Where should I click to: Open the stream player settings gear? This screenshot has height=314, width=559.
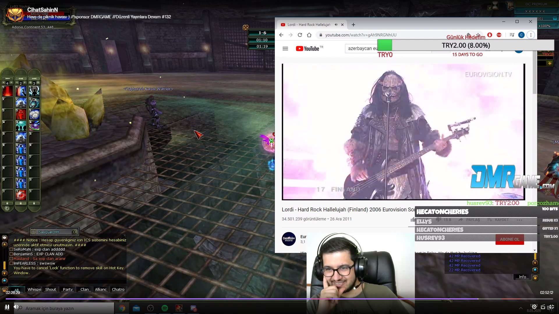534,307
